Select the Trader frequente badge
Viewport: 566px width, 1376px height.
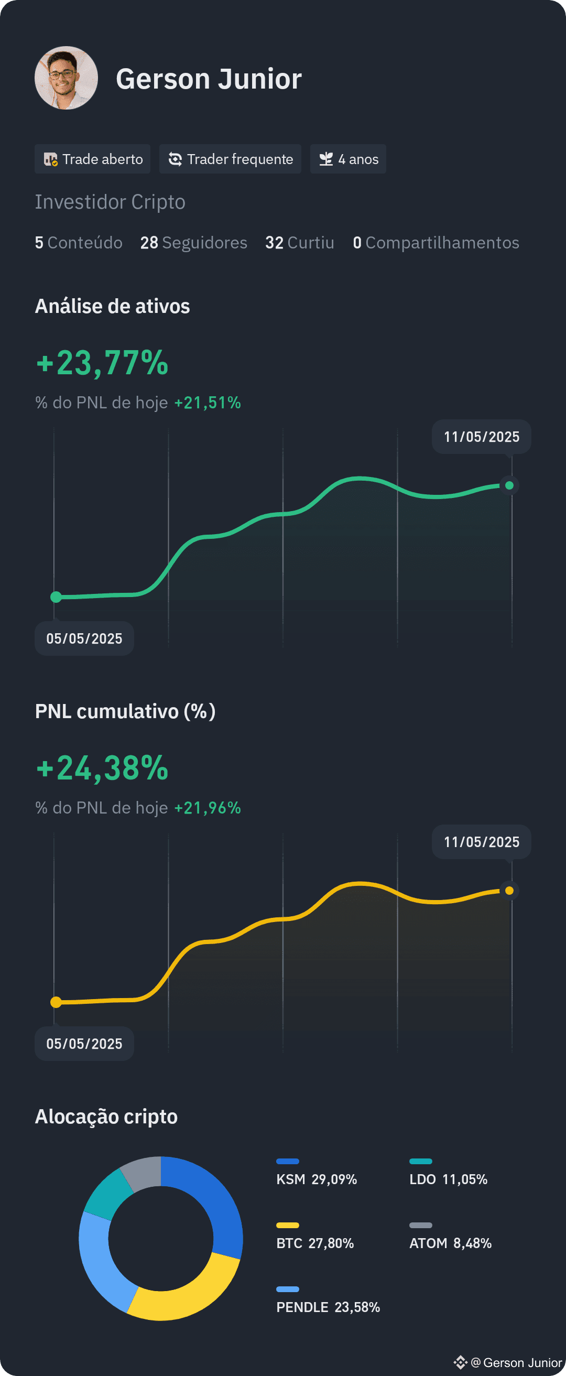[230, 159]
